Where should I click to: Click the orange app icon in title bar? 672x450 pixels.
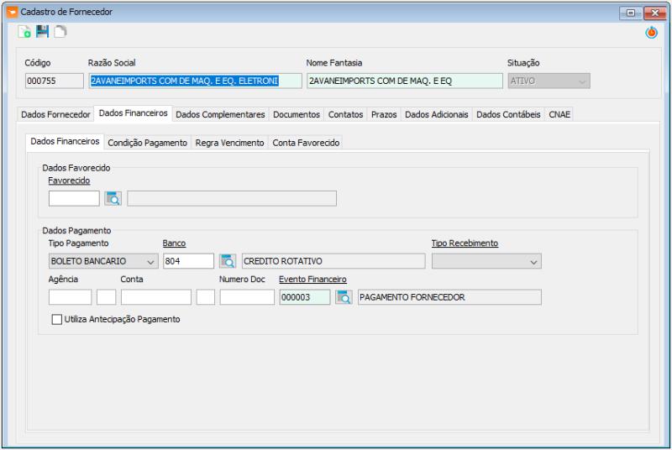coord(12,12)
